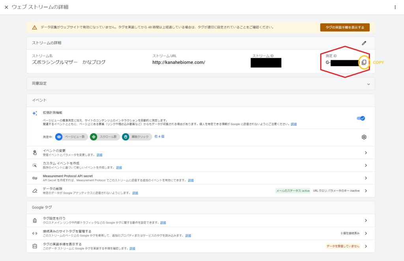Click the 他 4 個 more events link
Screen dimensions: 404x261
tap(159, 137)
